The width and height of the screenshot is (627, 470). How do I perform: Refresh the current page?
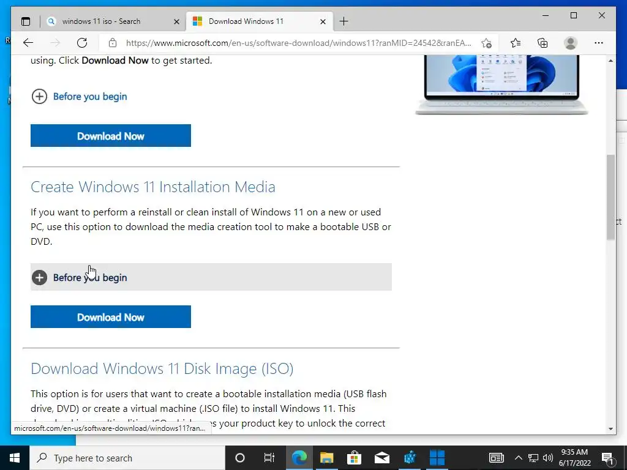pos(82,43)
